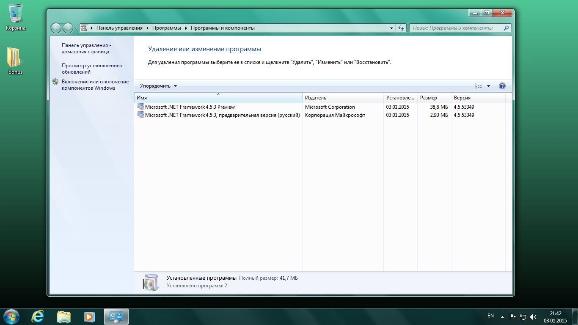
Task: Refresh the view with the refresh button
Action: pyautogui.click(x=401, y=28)
